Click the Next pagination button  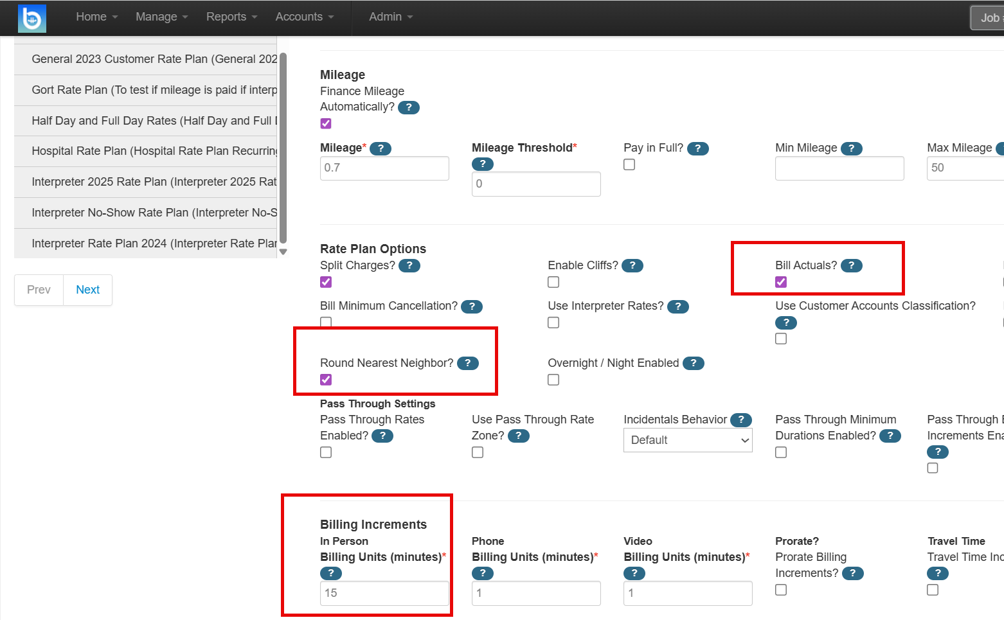pyautogui.click(x=87, y=290)
